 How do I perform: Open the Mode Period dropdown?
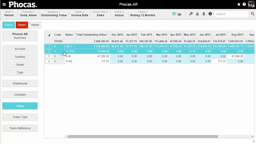9,14
